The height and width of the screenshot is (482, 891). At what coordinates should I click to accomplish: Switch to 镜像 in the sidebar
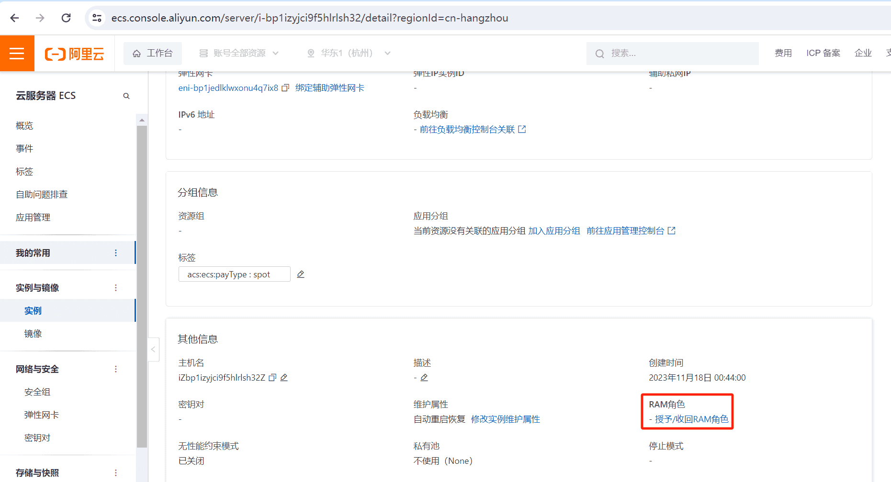click(34, 333)
